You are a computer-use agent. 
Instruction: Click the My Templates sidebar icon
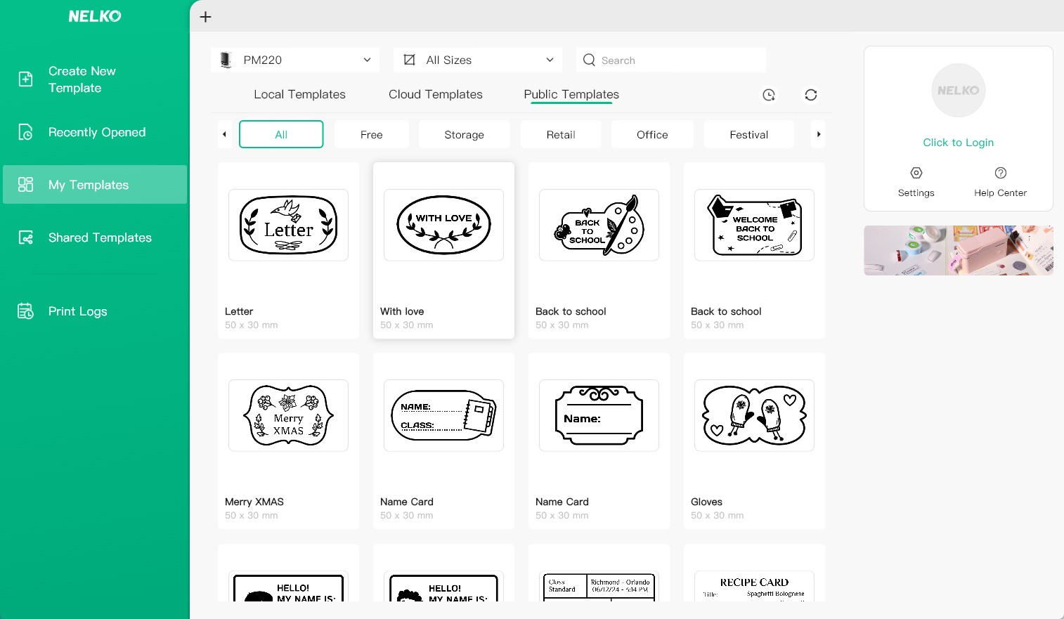click(25, 185)
